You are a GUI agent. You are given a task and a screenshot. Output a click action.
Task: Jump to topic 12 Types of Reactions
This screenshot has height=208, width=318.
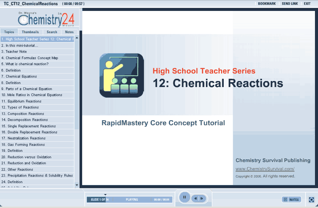click(23, 107)
